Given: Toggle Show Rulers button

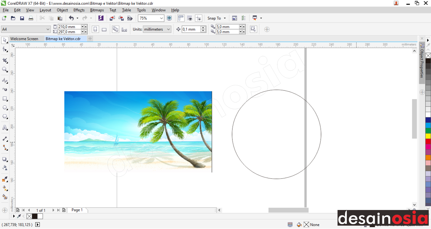Looking at the screenshot, I should point(181,18).
